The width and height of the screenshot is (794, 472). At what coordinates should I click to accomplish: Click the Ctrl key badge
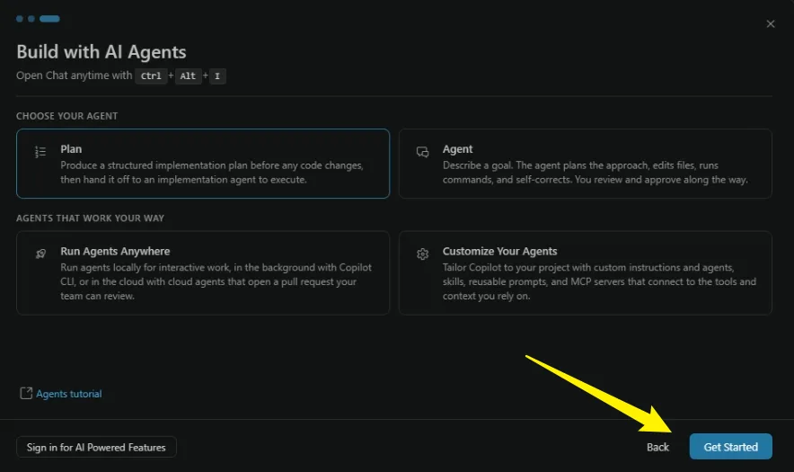tap(151, 76)
